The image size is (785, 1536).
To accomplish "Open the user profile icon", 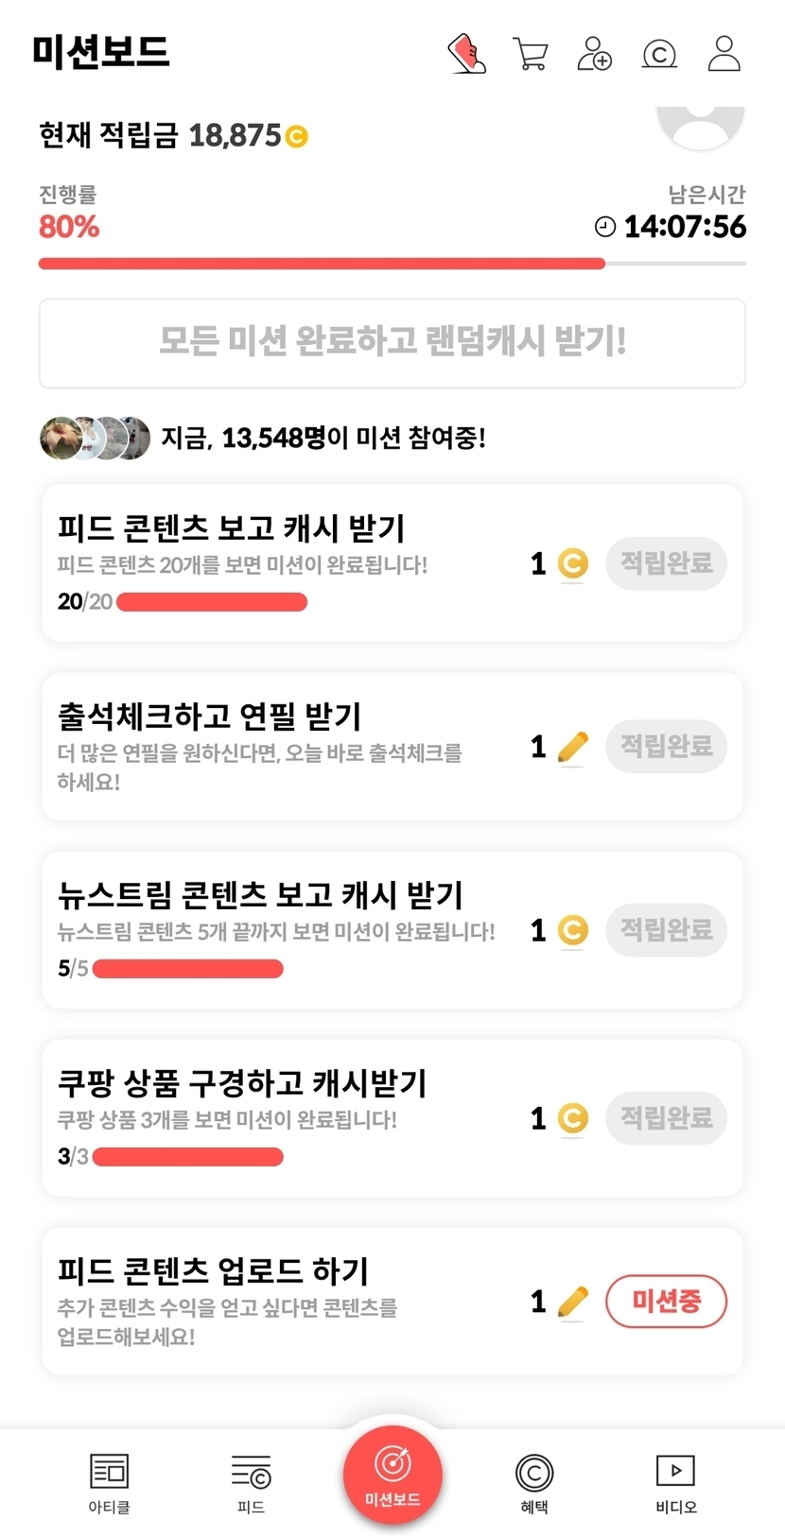I will tap(724, 54).
